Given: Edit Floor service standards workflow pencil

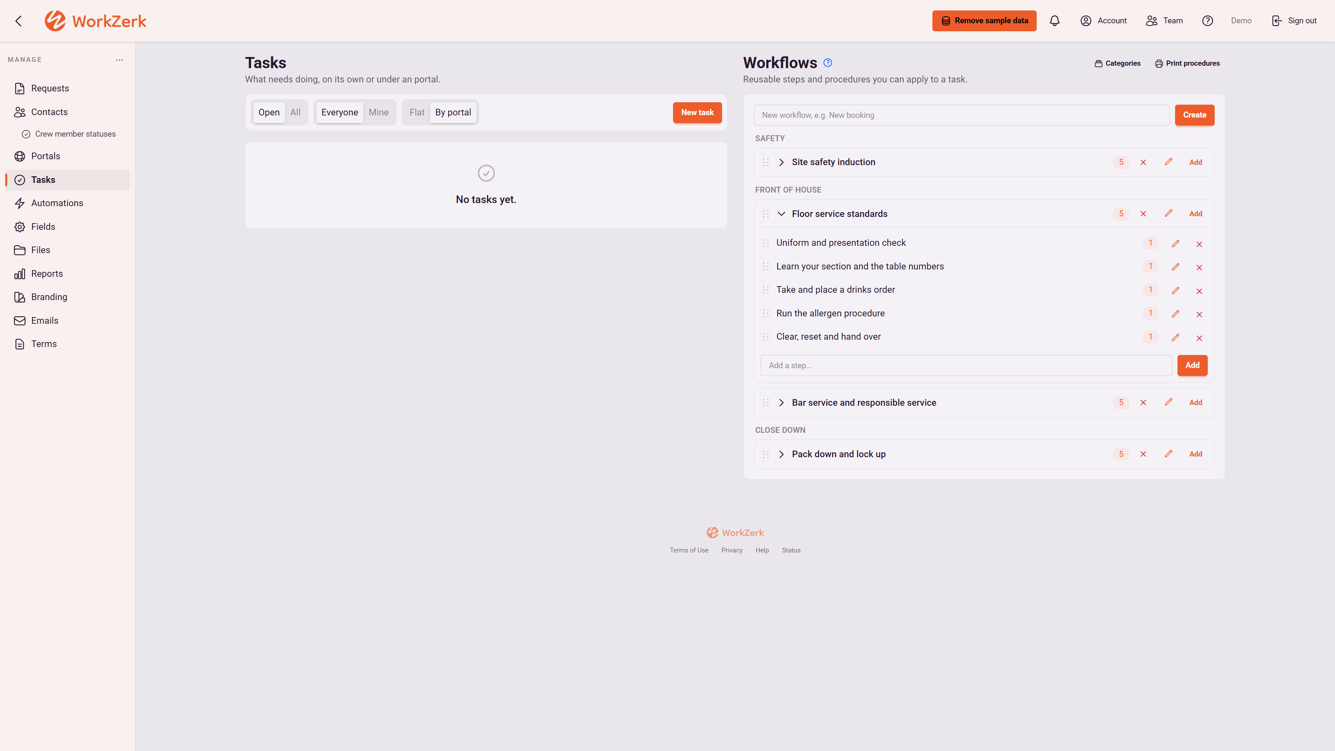Looking at the screenshot, I should coord(1168,213).
